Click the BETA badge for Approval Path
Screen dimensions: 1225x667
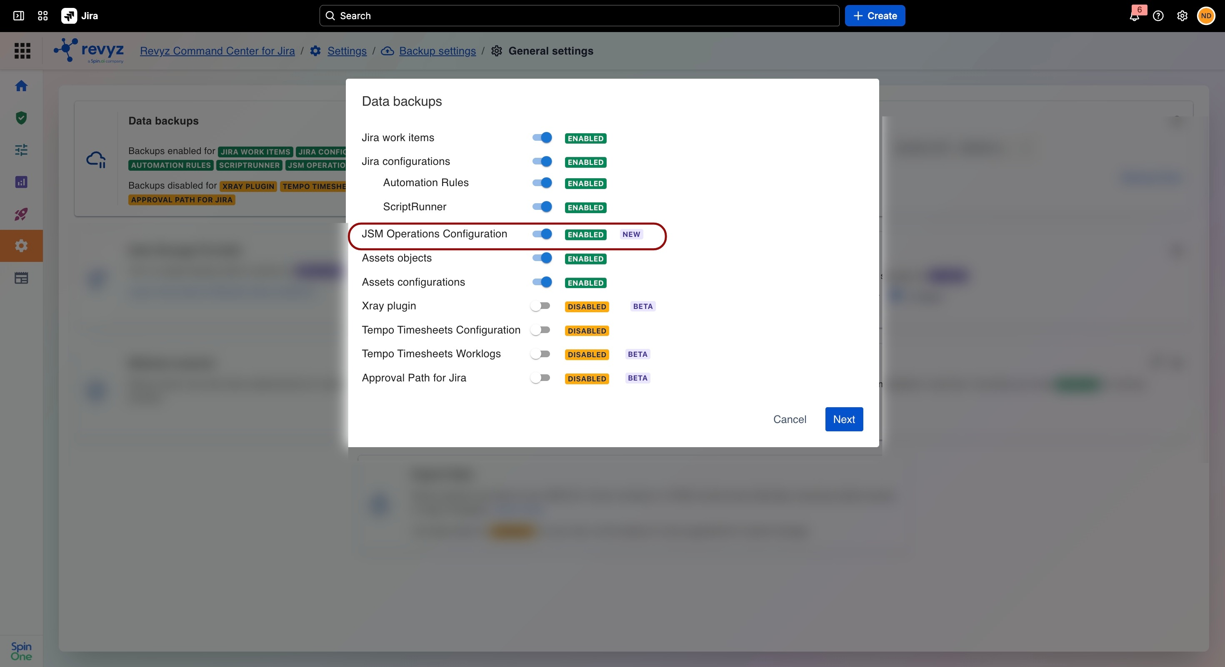click(637, 378)
